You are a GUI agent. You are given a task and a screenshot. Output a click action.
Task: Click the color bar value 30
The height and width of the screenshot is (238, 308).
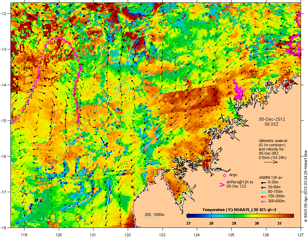tap(257, 223)
